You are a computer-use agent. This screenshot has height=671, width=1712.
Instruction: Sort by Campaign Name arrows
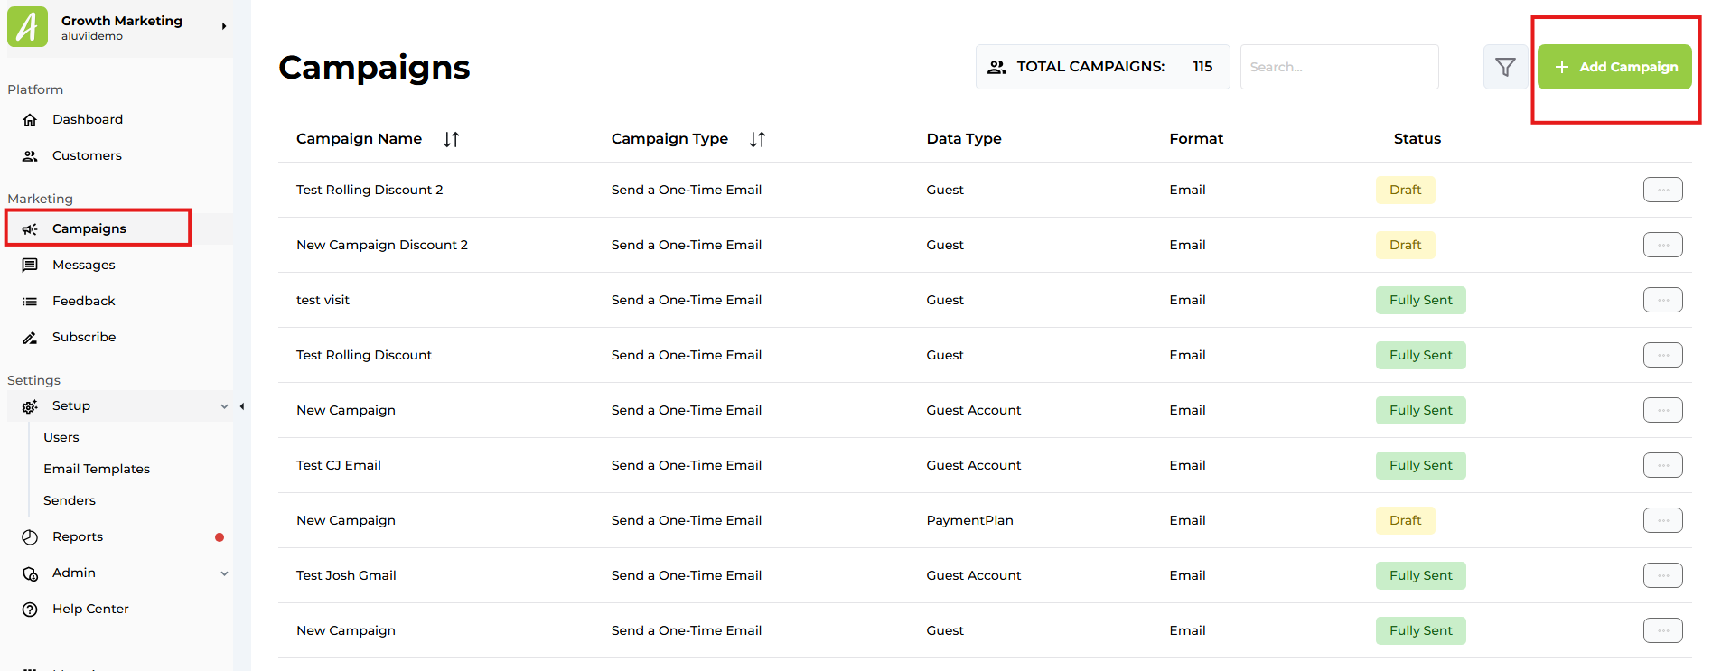tap(451, 139)
